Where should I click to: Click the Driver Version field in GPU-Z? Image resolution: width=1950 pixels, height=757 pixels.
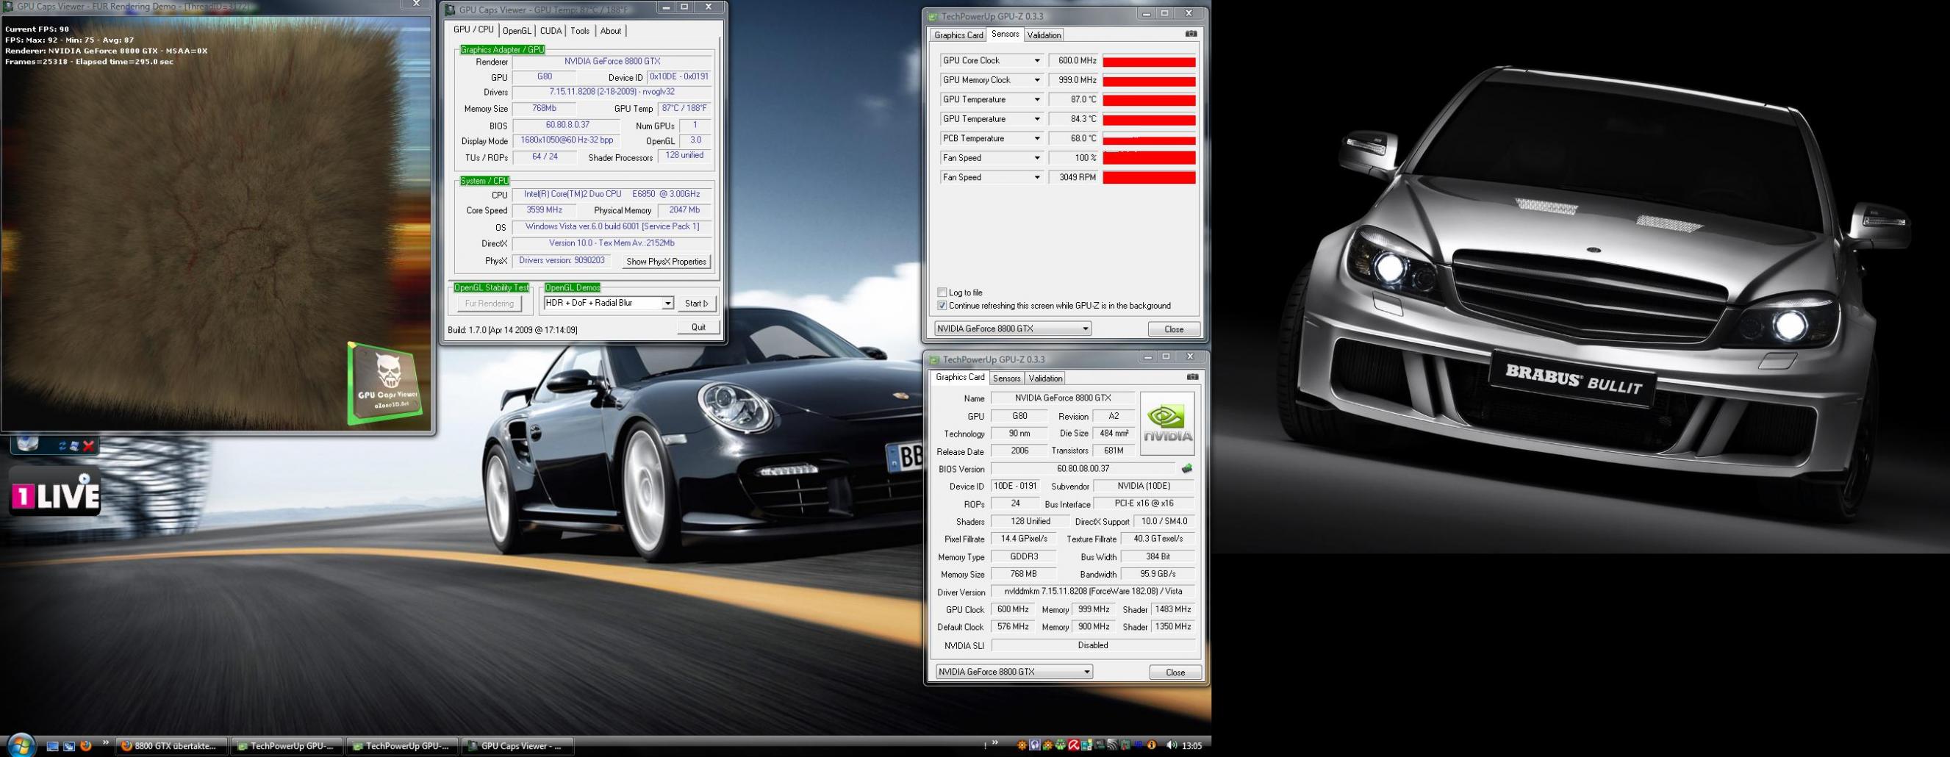click(x=1093, y=592)
